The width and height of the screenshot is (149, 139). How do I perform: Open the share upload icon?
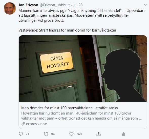coord(99,134)
